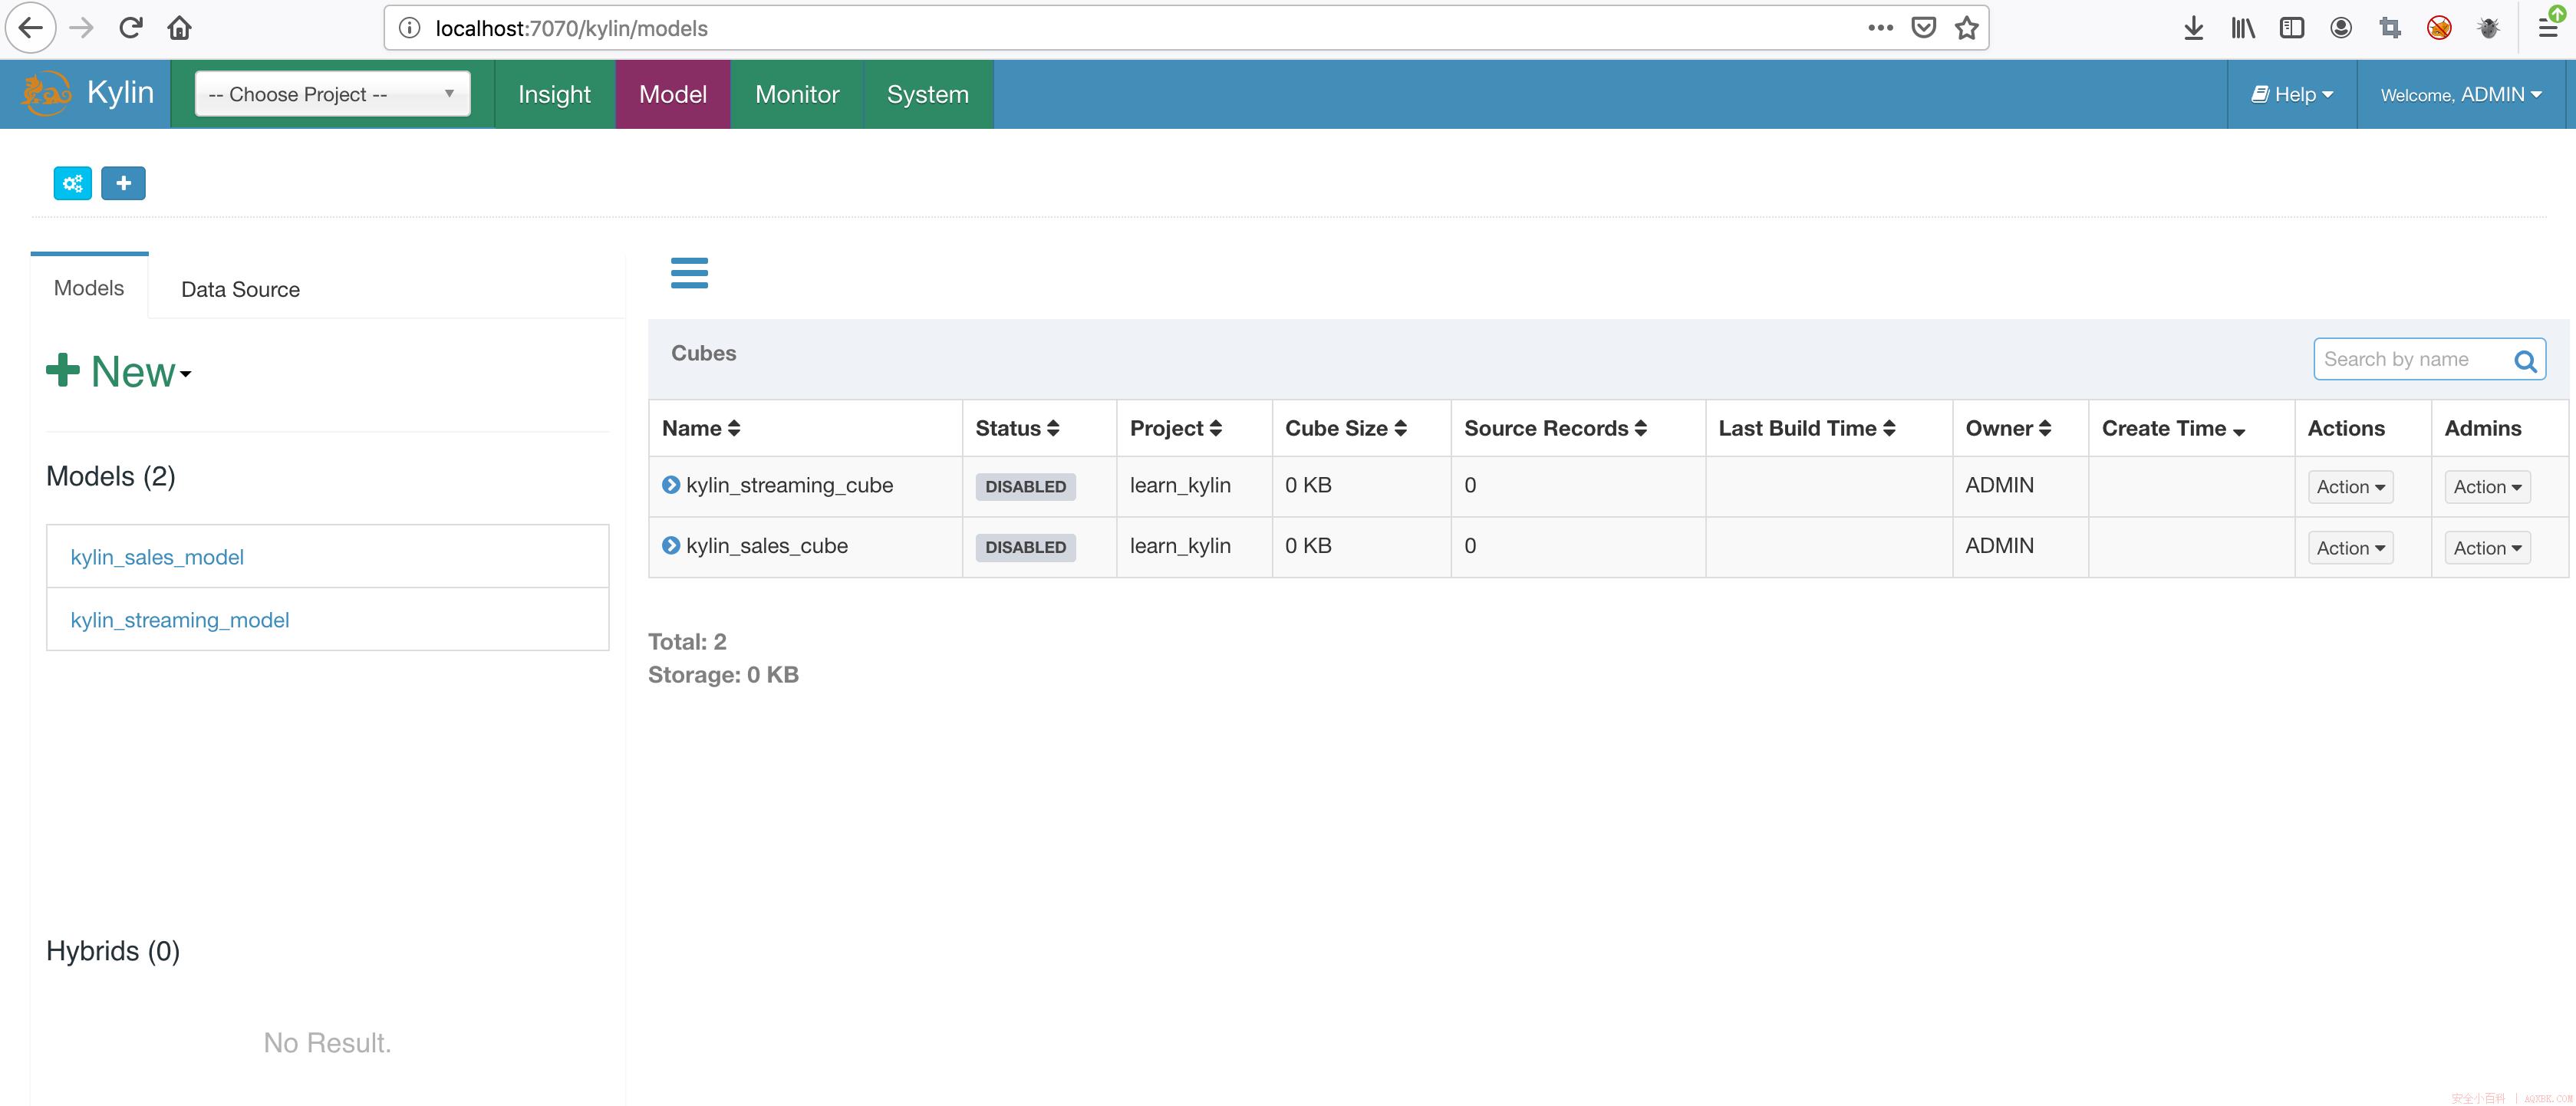Image resolution: width=2576 pixels, height=1106 pixels.
Task: Go to browser home icon
Action: click(x=179, y=28)
